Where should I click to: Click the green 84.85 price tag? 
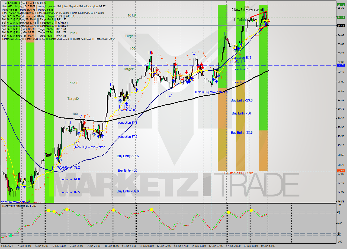[340, 17]
